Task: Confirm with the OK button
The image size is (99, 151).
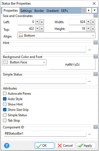Action: (44, 146)
